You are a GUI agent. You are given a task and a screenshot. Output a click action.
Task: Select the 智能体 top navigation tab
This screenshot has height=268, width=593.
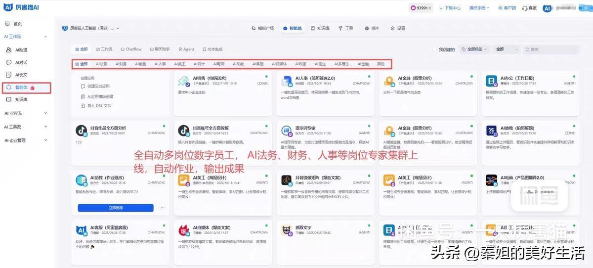(x=293, y=28)
